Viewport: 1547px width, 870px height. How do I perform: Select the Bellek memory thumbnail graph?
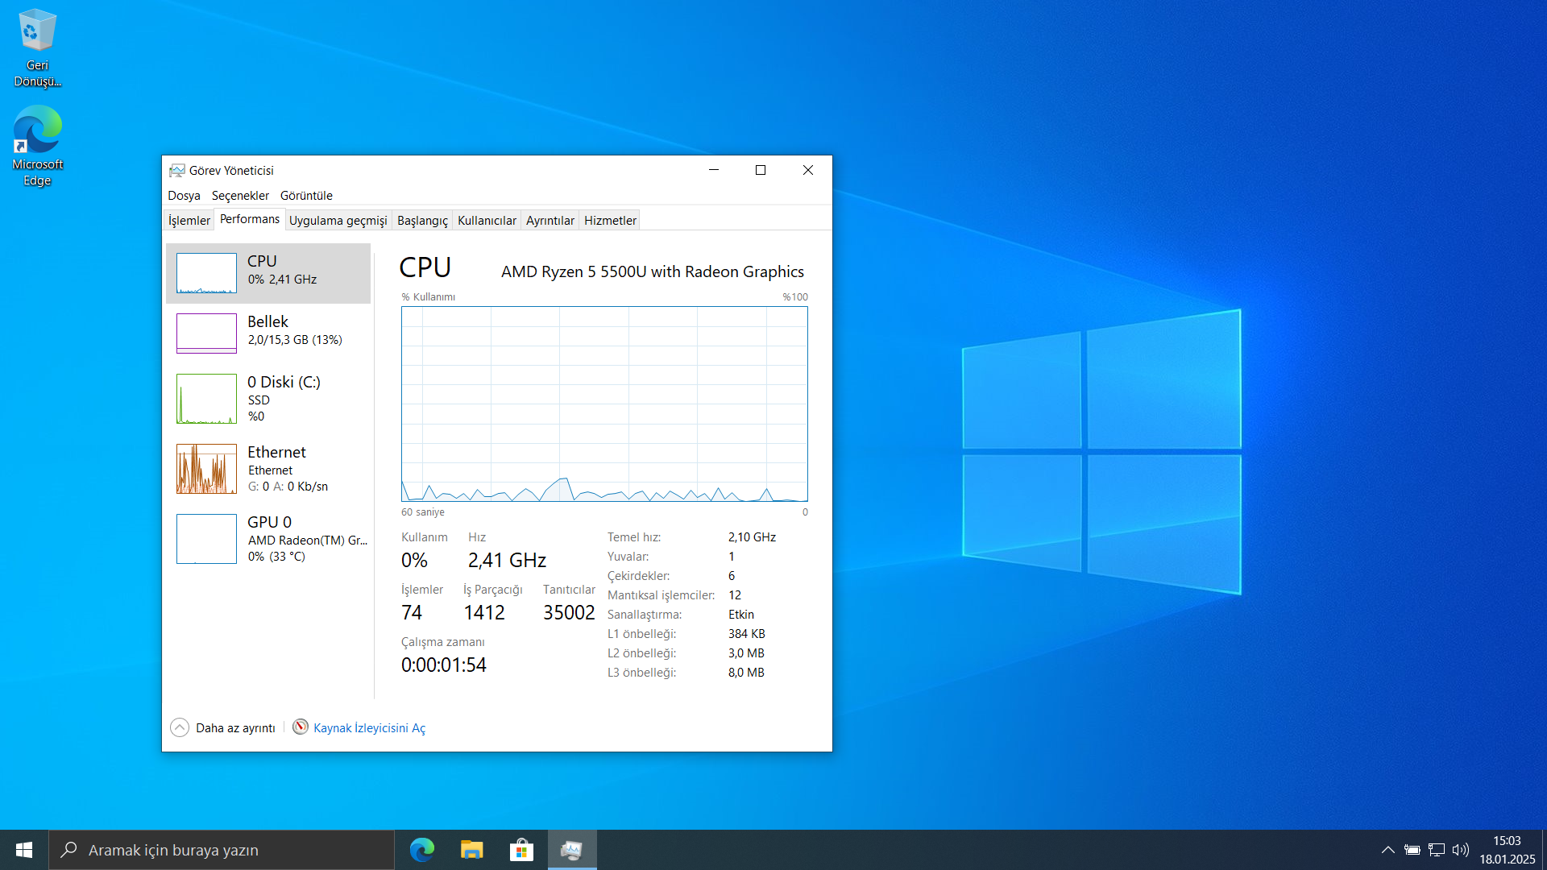coord(206,333)
